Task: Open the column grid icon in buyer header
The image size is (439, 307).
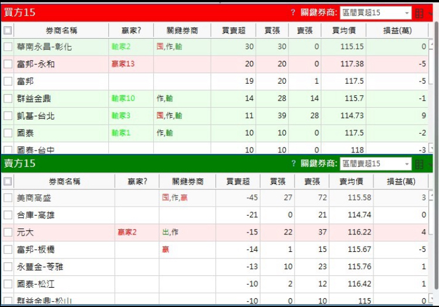Action: (419, 13)
